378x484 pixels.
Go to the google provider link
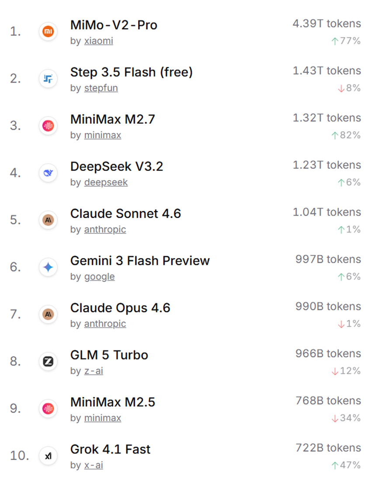coord(99,277)
